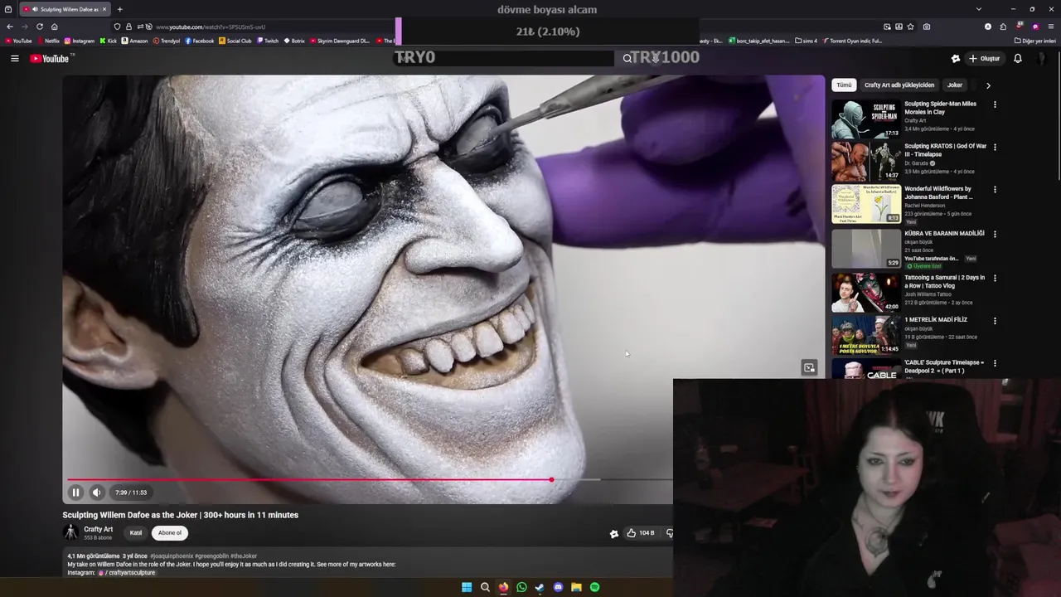Open options menu for Tattooing a Samurai
Screen dimensions: 1061x597
click(x=995, y=278)
